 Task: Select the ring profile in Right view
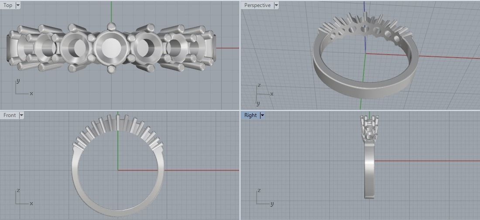click(370, 172)
